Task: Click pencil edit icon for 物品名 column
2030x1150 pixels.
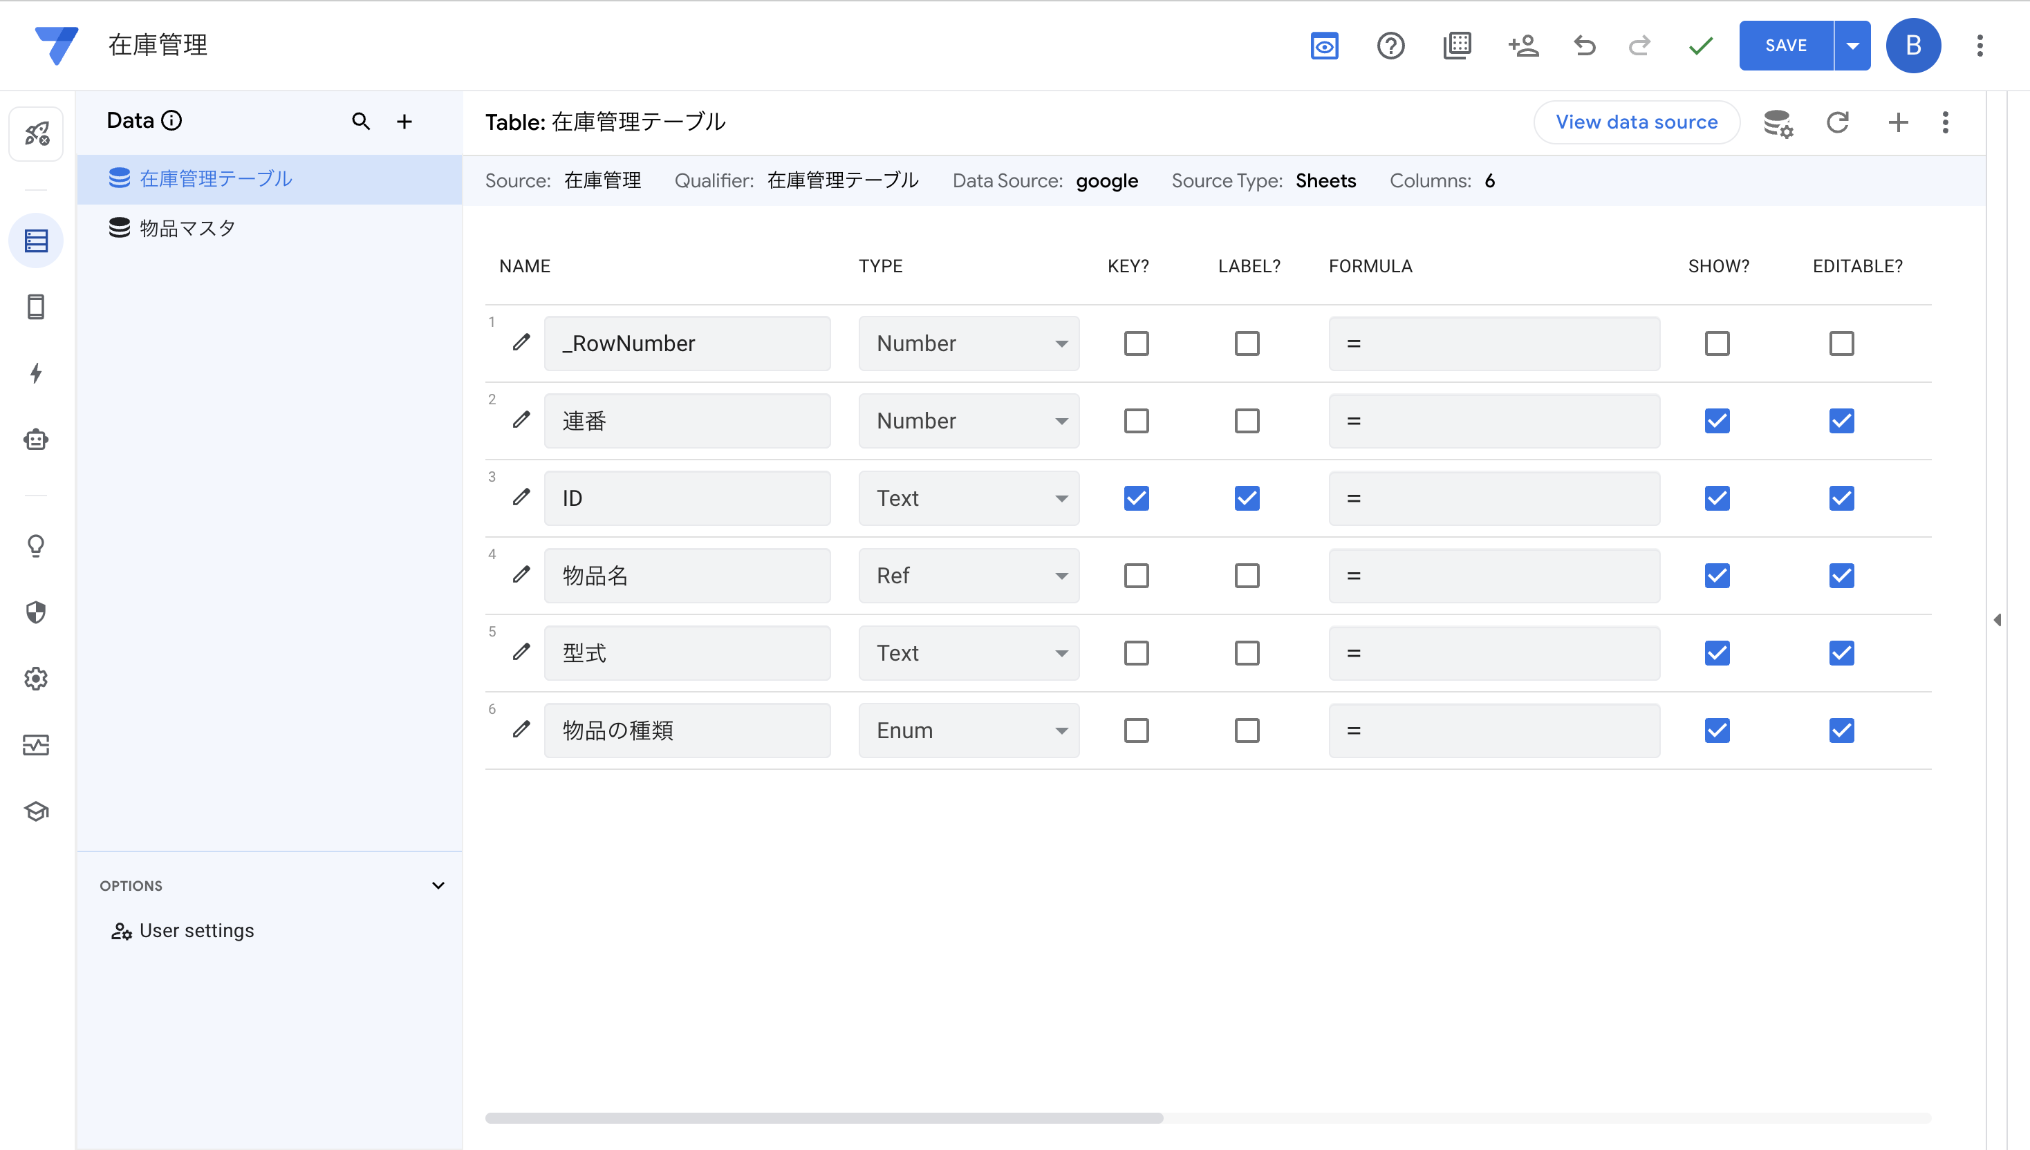Action: click(521, 575)
